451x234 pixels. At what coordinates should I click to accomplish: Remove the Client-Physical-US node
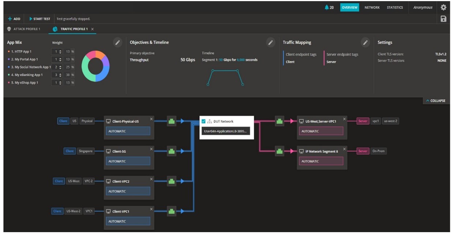pyautogui.click(x=151, y=119)
